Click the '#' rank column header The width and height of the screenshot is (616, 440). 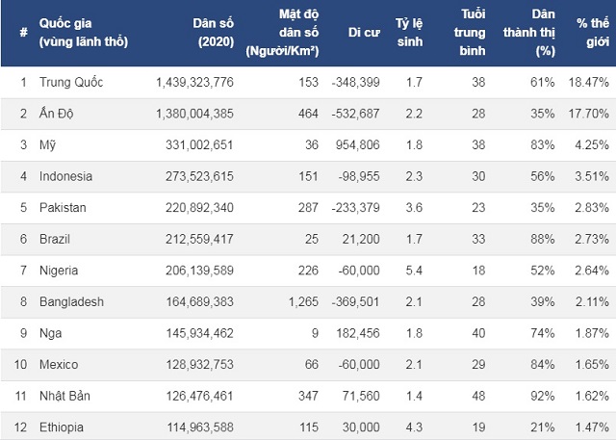tap(23, 32)
